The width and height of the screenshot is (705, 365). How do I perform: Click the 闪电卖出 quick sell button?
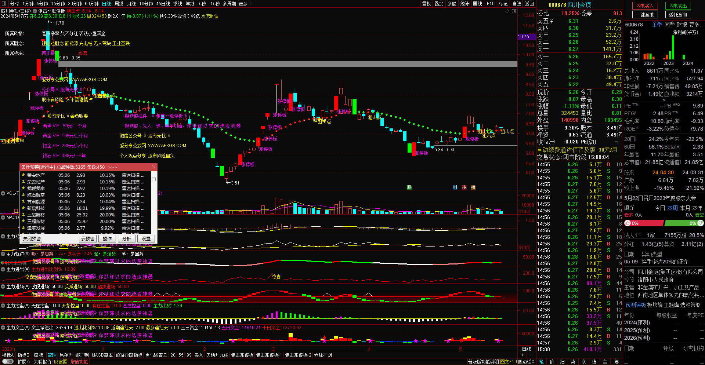coord(678,6)
